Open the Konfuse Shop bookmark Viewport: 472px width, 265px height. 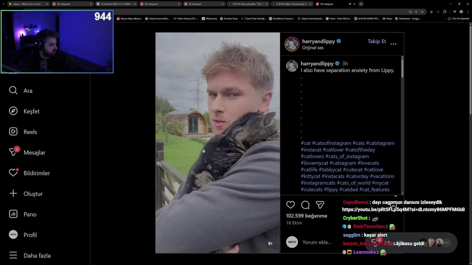[229, 18]
